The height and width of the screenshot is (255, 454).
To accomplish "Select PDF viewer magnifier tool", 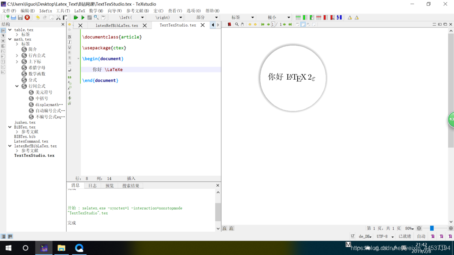I will [237, 24].
